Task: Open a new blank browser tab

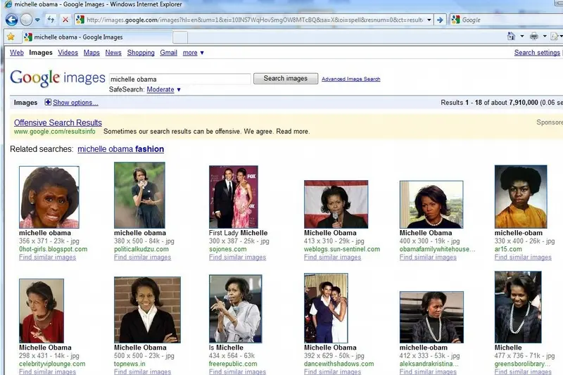Action: coord(180,37)
